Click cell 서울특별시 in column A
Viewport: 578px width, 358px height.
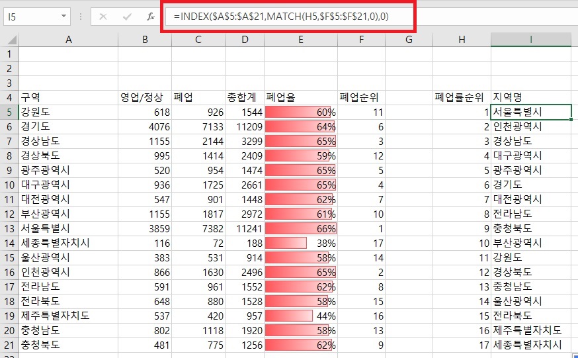(x=68, y=228)
